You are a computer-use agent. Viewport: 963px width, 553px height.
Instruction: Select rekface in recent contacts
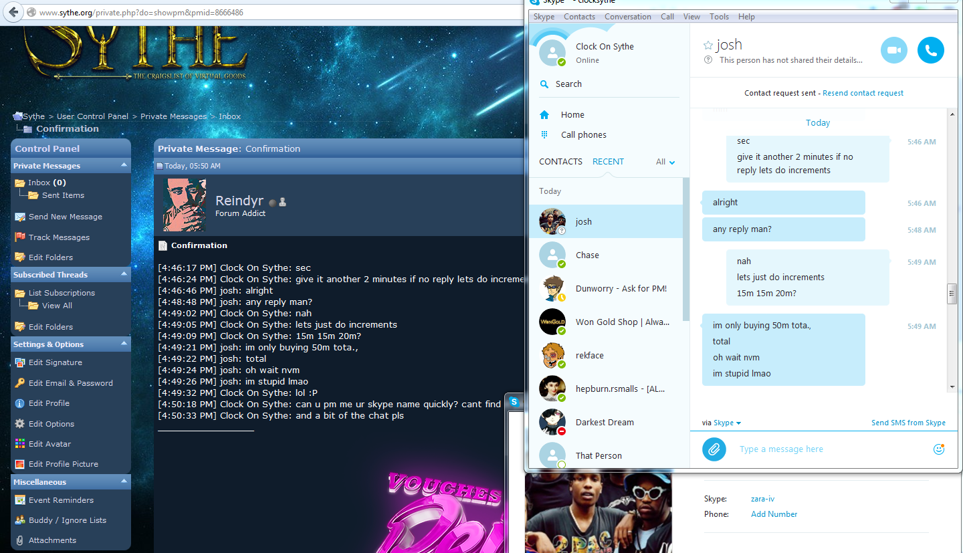pyautogui.click(x=605, y=355)
